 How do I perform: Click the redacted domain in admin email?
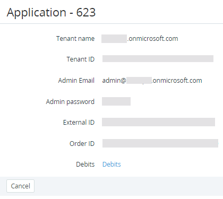tap(139, 81)
